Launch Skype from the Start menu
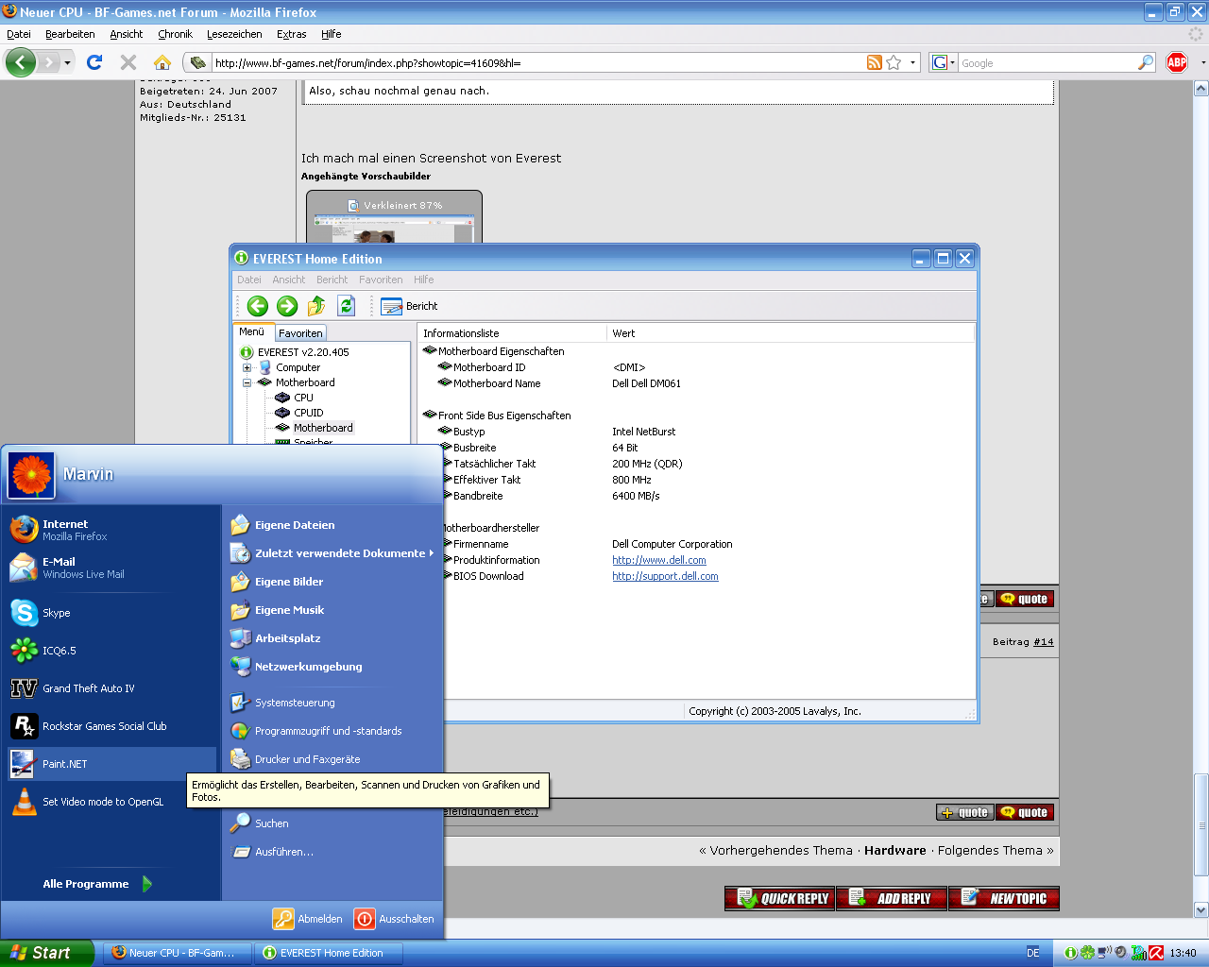This screenshot has height=967, width=1209. (111, 613)
